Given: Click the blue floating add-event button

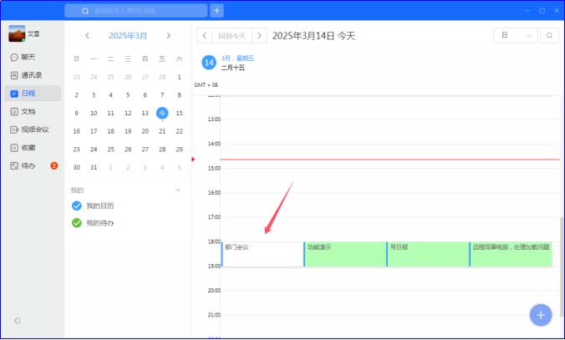Looking at the screenshot, I should 541,315.
